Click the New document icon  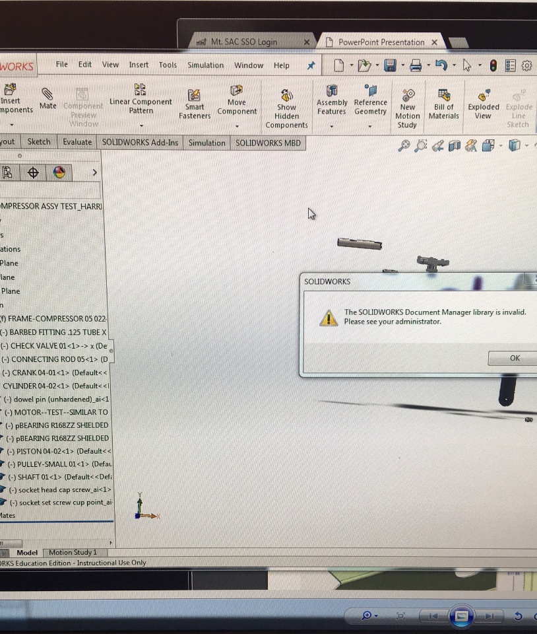[x=338, y=65]
